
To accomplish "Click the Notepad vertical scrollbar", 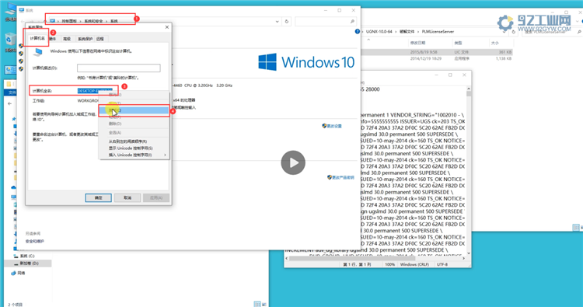I will coord(469,171).
